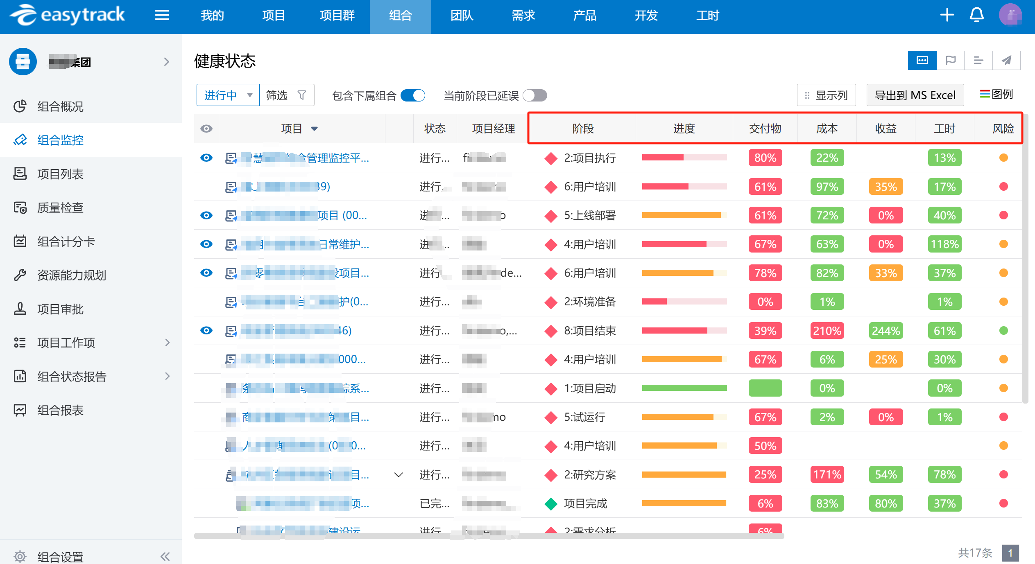The height and width of the screenshot is (564, 1035).
Task: Expand the 项目工作项 sidebar section
Action: pos(168,343)
